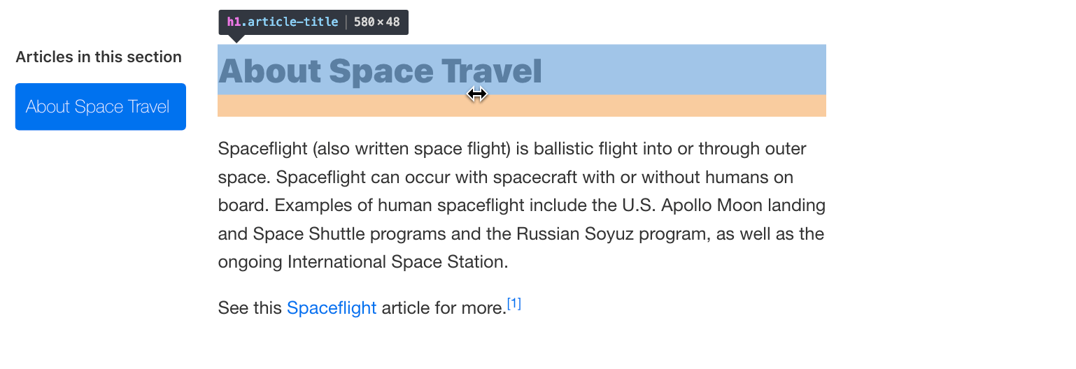Click the orange margin highlight under the title
1076x369 pixels.
coord(521,106)
